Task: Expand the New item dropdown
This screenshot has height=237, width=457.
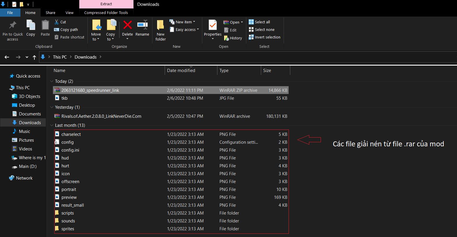Action: click(182, 22)
